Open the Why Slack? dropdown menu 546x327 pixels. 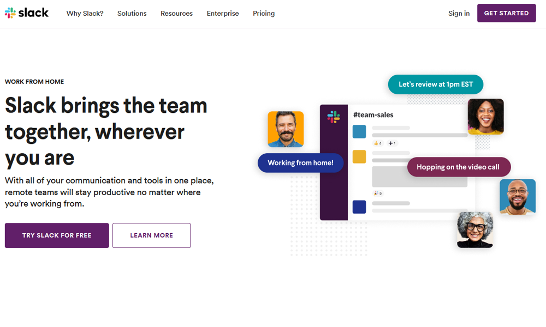[x=85, y=13]
